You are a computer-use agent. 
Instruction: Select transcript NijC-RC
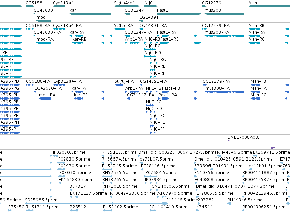[x=152, y=46]
